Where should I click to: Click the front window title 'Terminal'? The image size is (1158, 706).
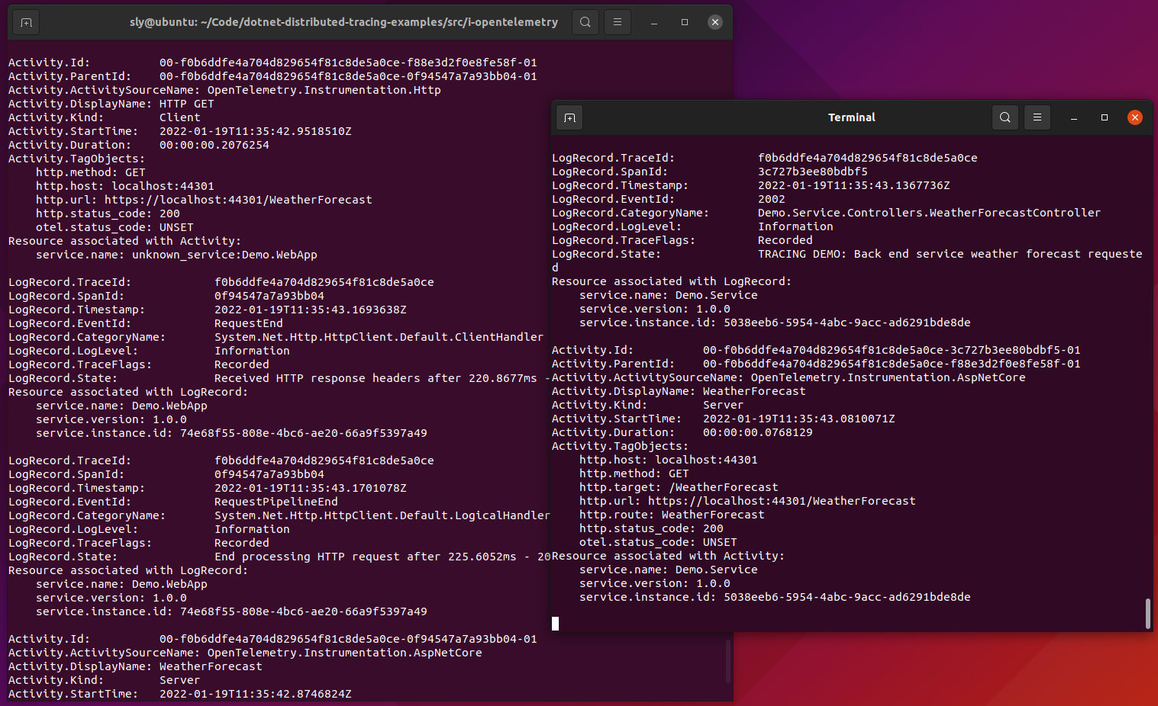pyautogui.click(x=852, y=117)
